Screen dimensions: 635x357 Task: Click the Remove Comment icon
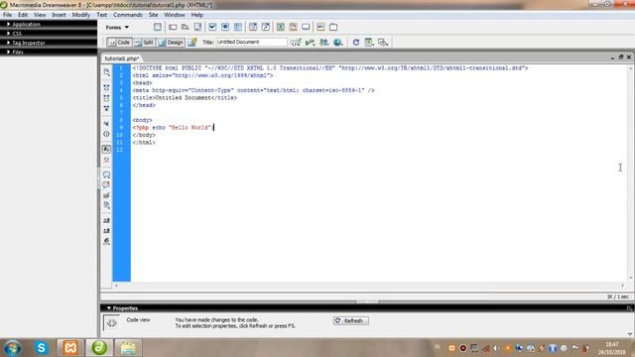coord(106,185)
